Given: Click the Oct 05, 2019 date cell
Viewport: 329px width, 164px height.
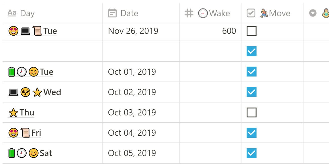Looking at the screenshot, I should tap(141, 153).
